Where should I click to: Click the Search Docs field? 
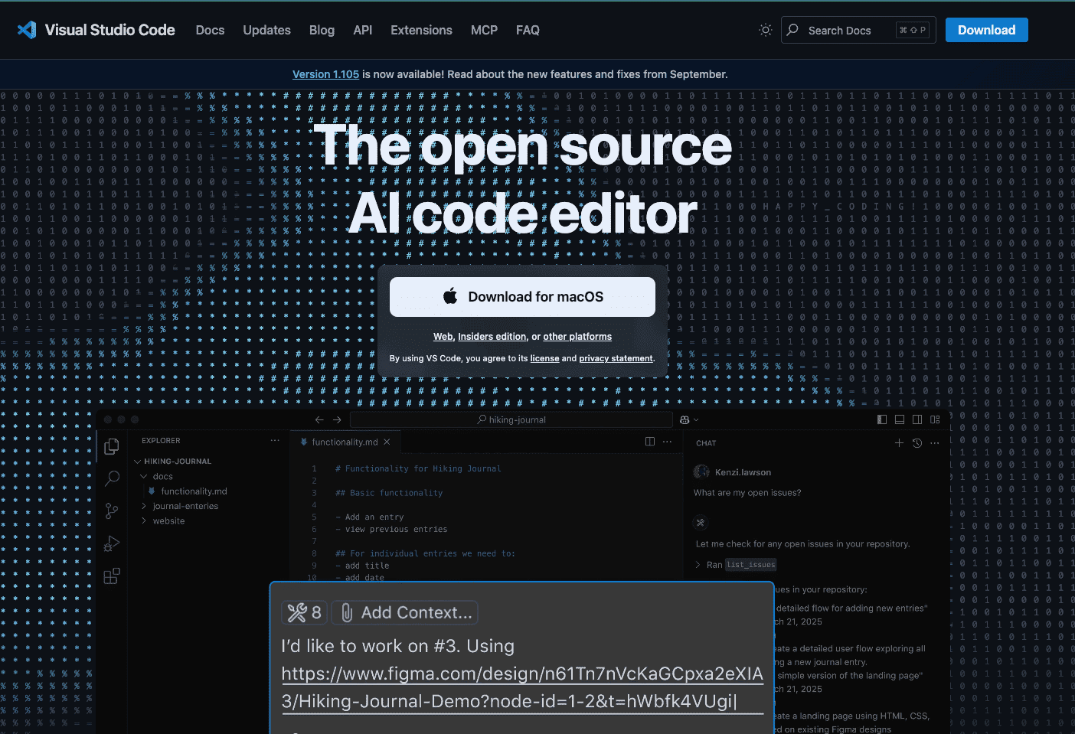tap(850, 31)
